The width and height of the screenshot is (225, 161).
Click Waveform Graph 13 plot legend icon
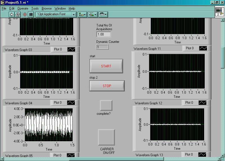(x=202, y=155)
